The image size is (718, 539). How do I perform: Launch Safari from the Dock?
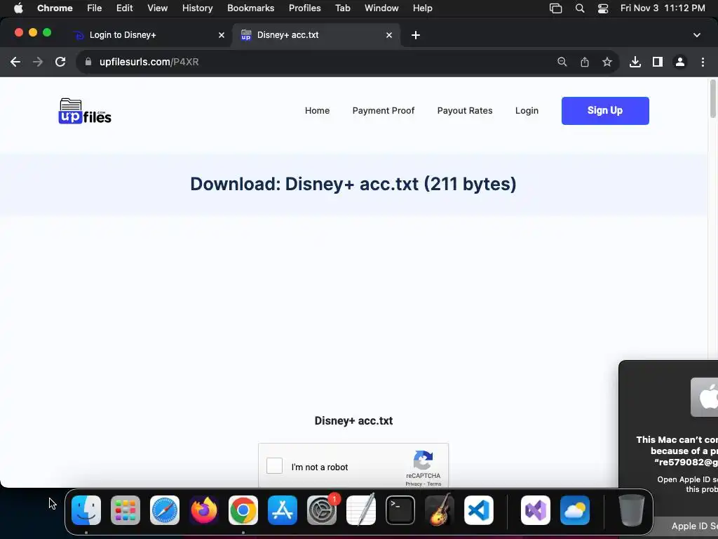[x=165, y=510]
